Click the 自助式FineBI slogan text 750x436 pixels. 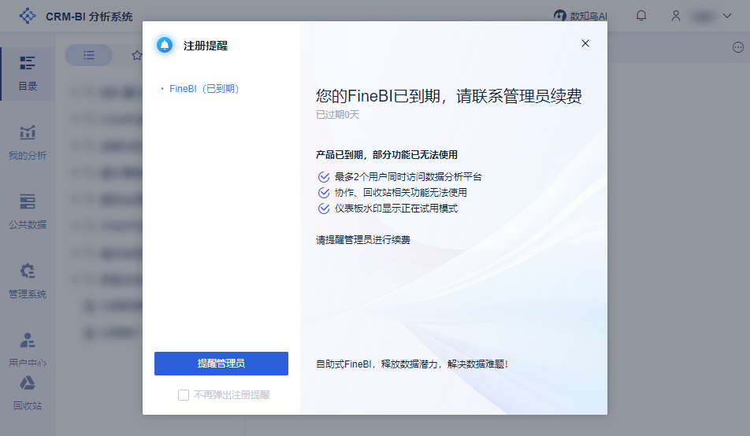click(x=412, y=364)
